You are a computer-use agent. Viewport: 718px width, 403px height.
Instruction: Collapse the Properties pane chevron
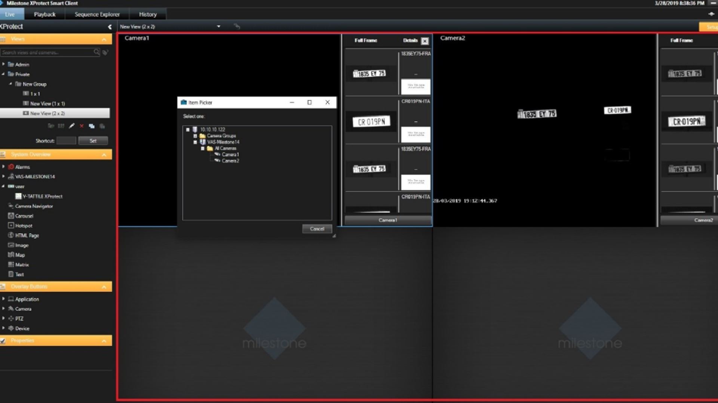(104, 341)
